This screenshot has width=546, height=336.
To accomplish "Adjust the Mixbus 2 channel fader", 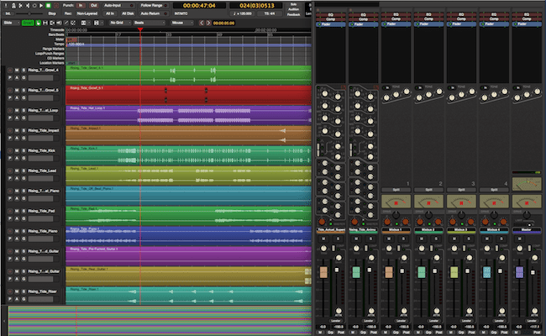I will 422,273.
